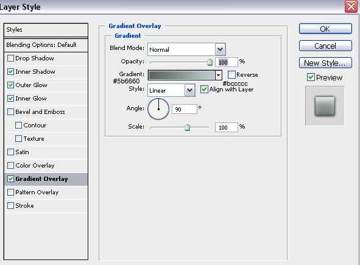Screen dimensions: 360x265
Task: Enable the Satin checkbox
Action: [x=10, y=152]
